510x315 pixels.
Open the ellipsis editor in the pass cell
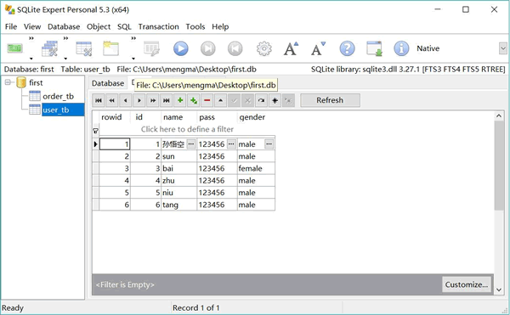pos(231,143)
